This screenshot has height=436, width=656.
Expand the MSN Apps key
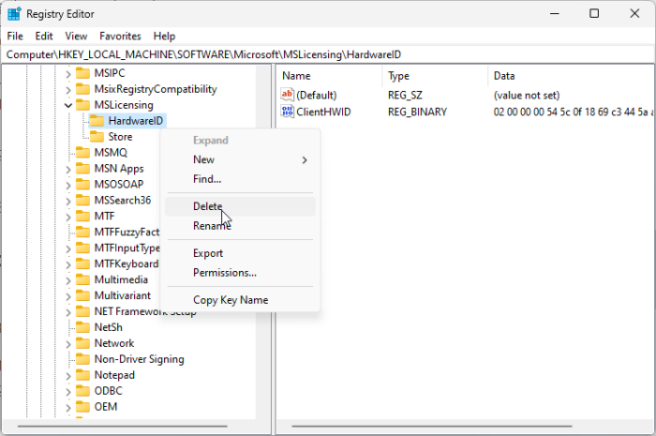(68, 170)
